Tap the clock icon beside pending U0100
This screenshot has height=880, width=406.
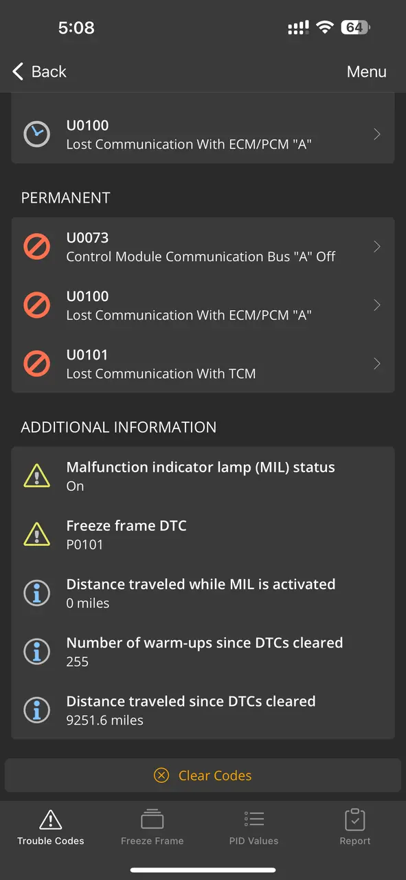36,134
